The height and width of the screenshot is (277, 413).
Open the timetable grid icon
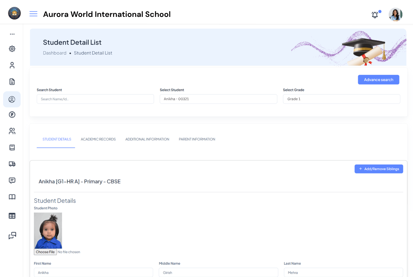pos(12,215)
